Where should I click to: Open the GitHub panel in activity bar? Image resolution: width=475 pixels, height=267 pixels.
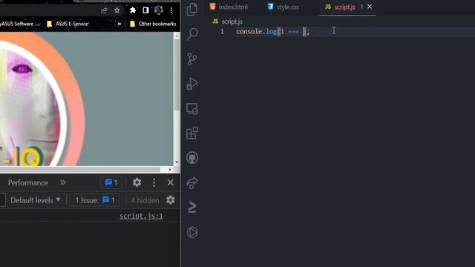(192, 158)
